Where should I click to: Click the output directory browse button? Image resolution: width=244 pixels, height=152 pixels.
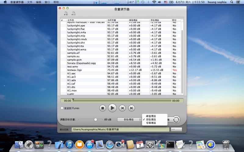pyautogui.click(x=176, y=130)
